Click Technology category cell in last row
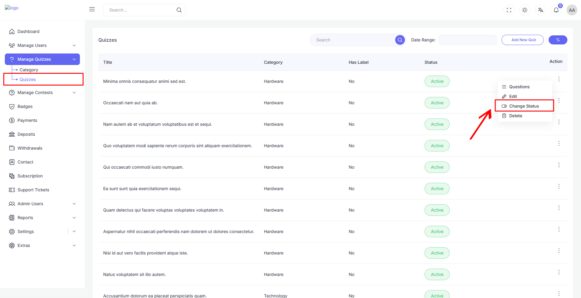 (275, 296)
